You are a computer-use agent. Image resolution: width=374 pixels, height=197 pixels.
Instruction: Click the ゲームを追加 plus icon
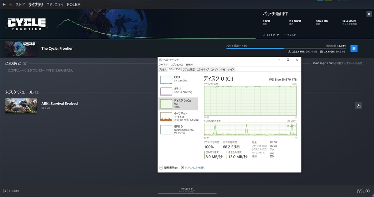(x=5, y=191)
